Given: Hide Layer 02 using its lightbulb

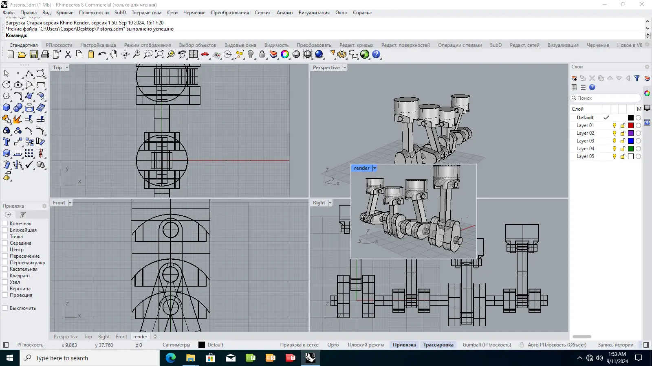Looking at the screenshot, I should (615, 133).
